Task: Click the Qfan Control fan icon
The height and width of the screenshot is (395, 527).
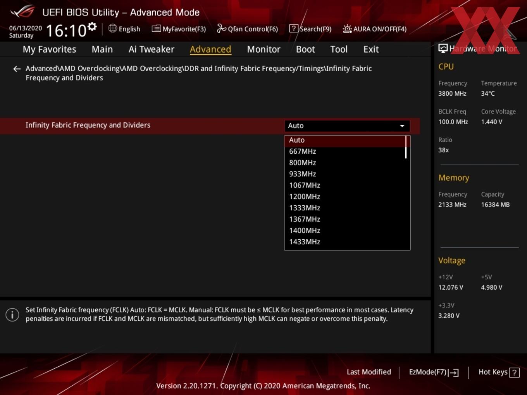Action: coord(221,28)
